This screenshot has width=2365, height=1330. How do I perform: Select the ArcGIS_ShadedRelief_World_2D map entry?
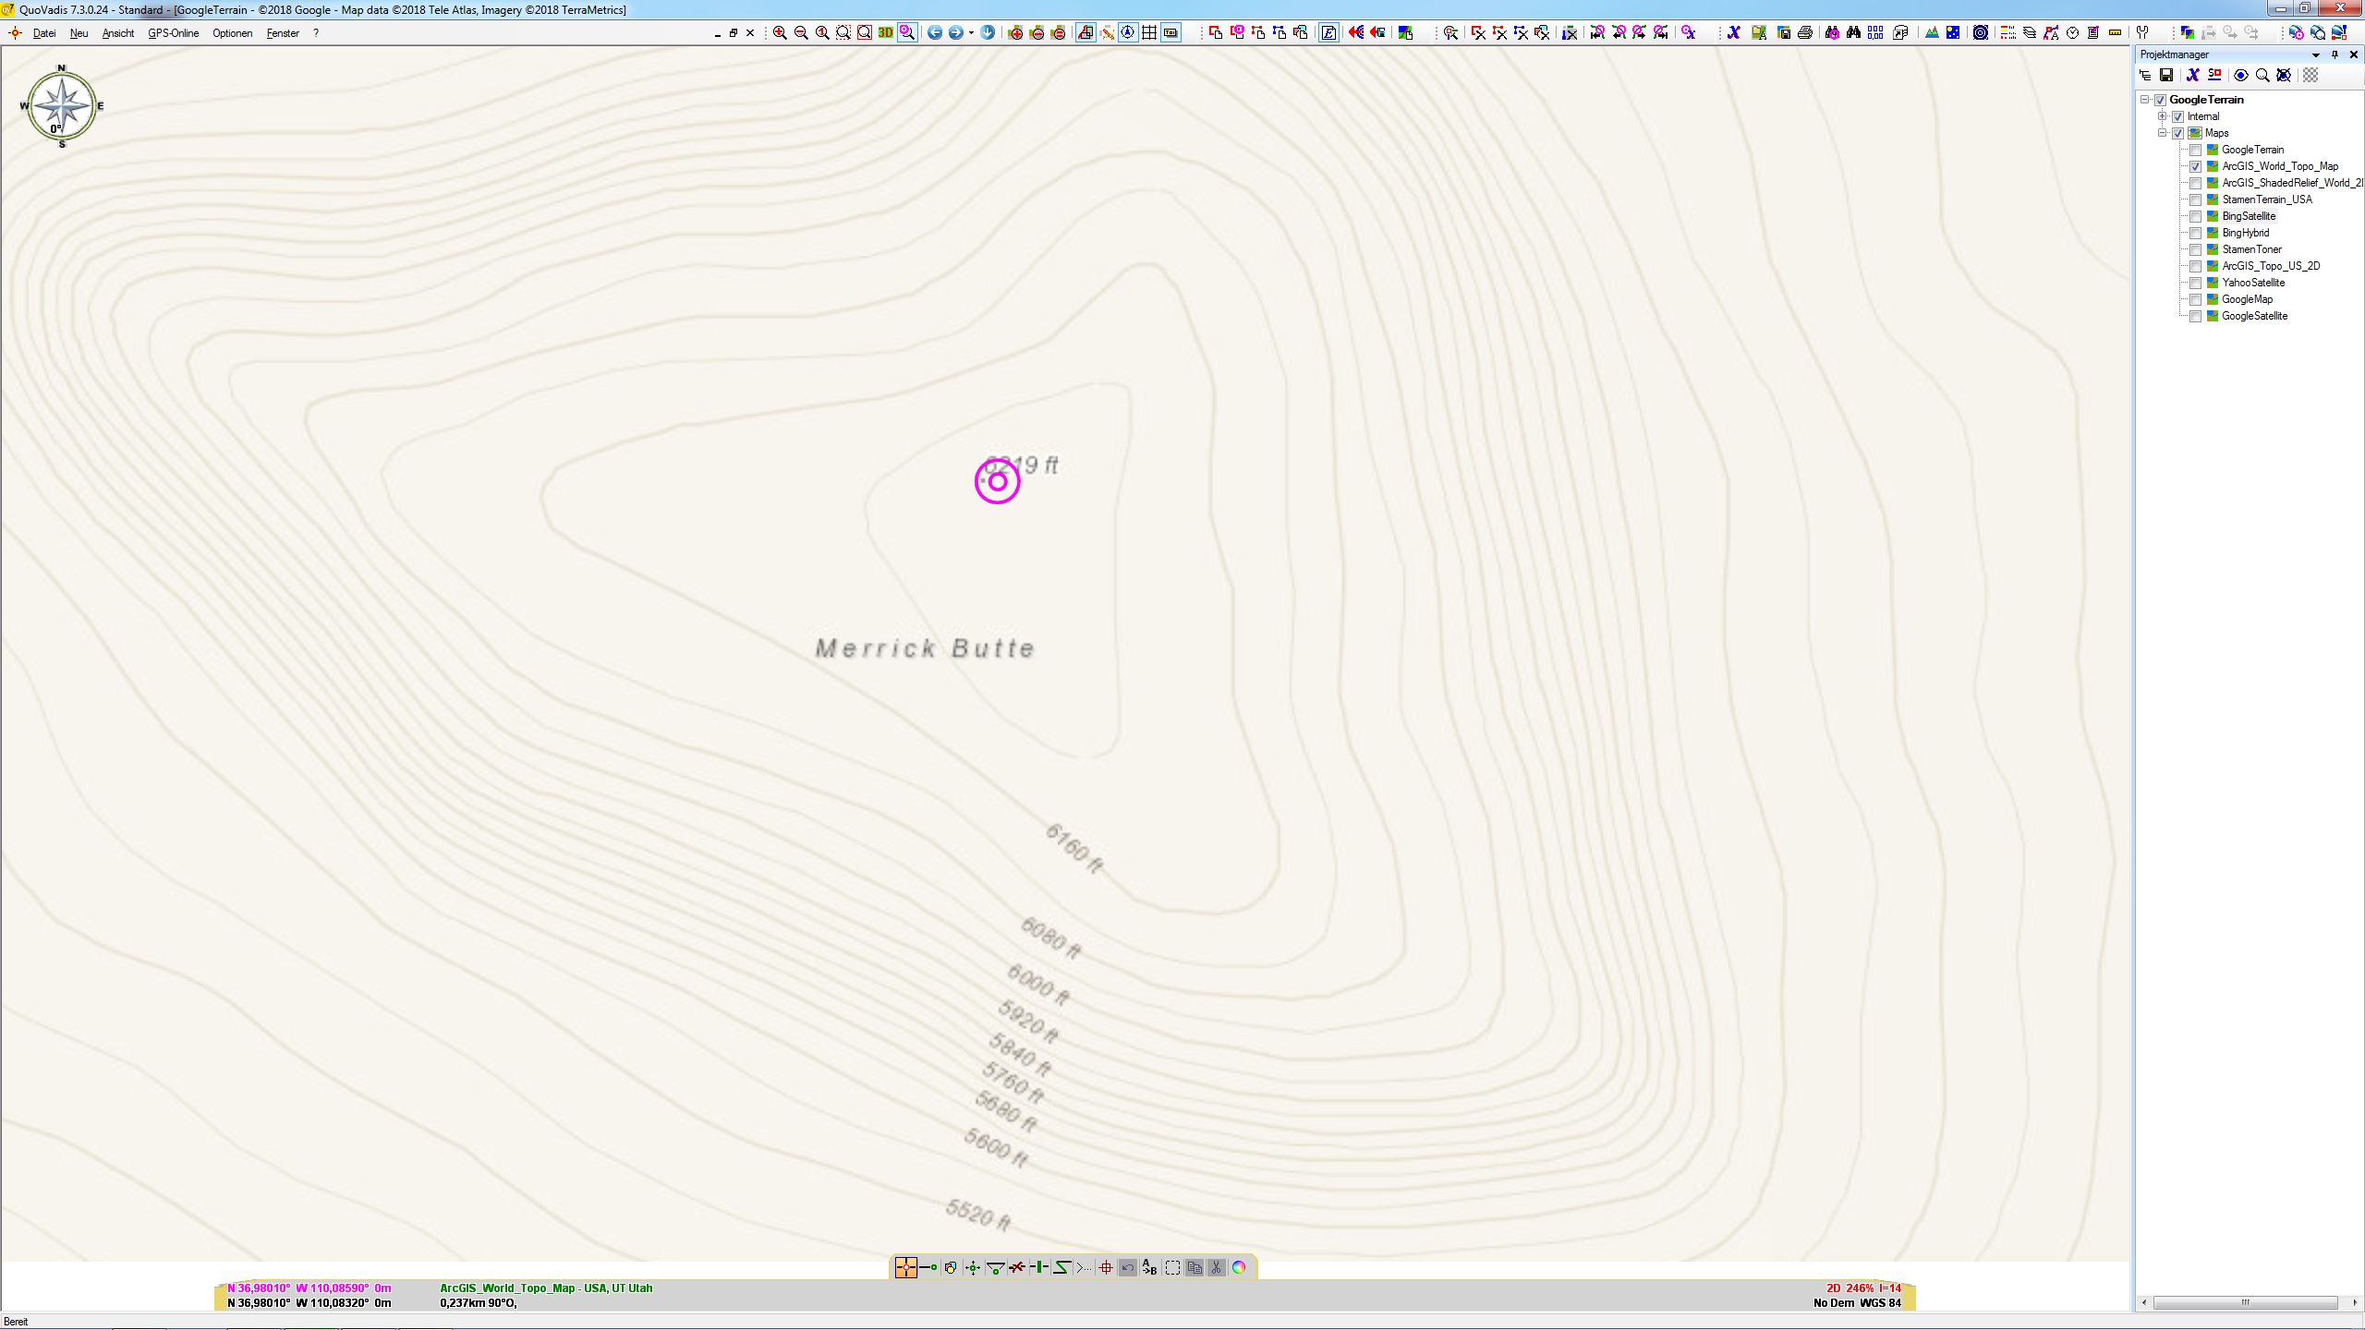[x=2292, y=183]
